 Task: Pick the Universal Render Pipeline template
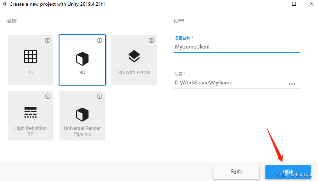82,116
